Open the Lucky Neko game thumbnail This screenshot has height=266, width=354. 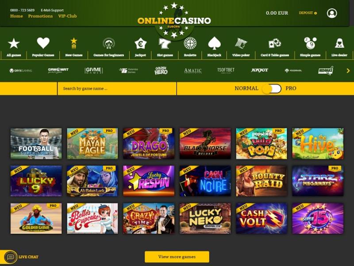205,218
